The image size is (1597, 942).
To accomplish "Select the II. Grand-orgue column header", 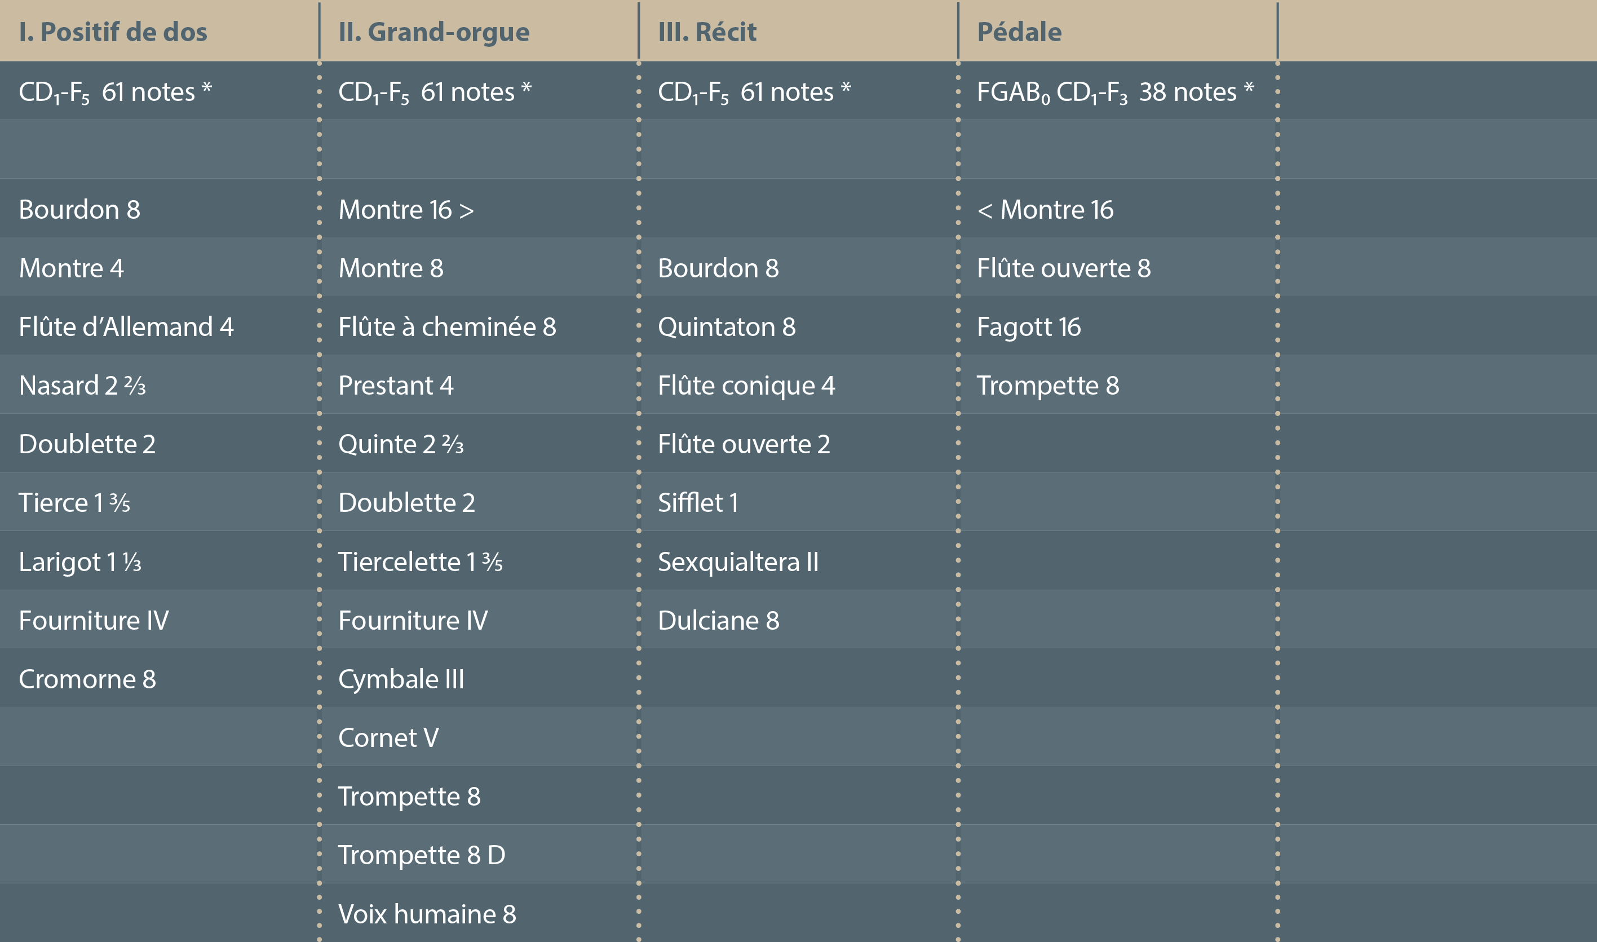I will 433,32.
